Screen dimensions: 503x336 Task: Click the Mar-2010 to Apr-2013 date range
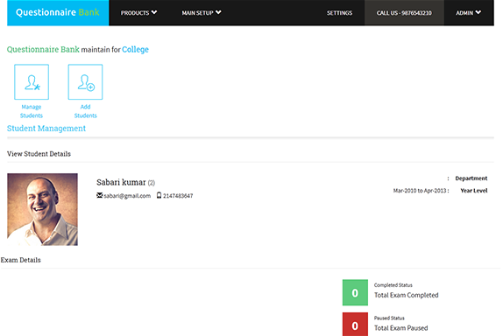(420, 191)
